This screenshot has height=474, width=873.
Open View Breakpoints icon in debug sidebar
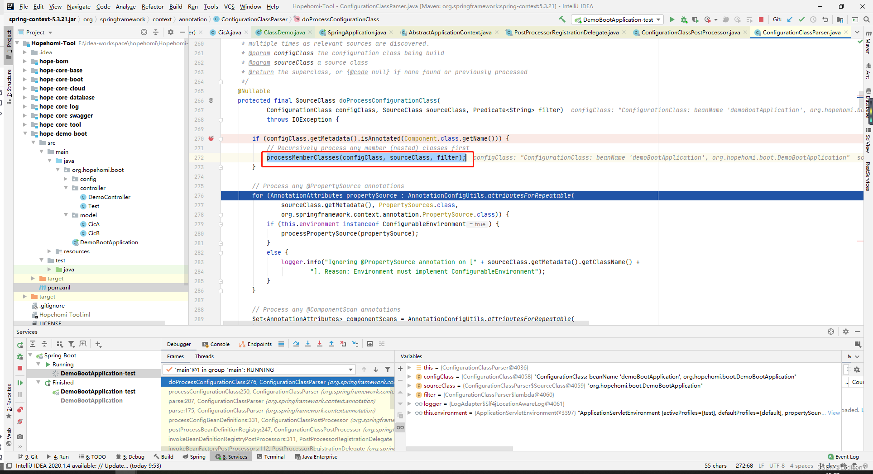click(20, 410)
